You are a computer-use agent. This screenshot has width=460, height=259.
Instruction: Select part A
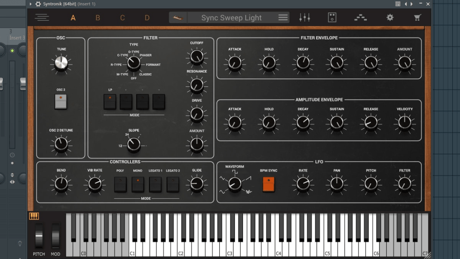click(73, 18)
